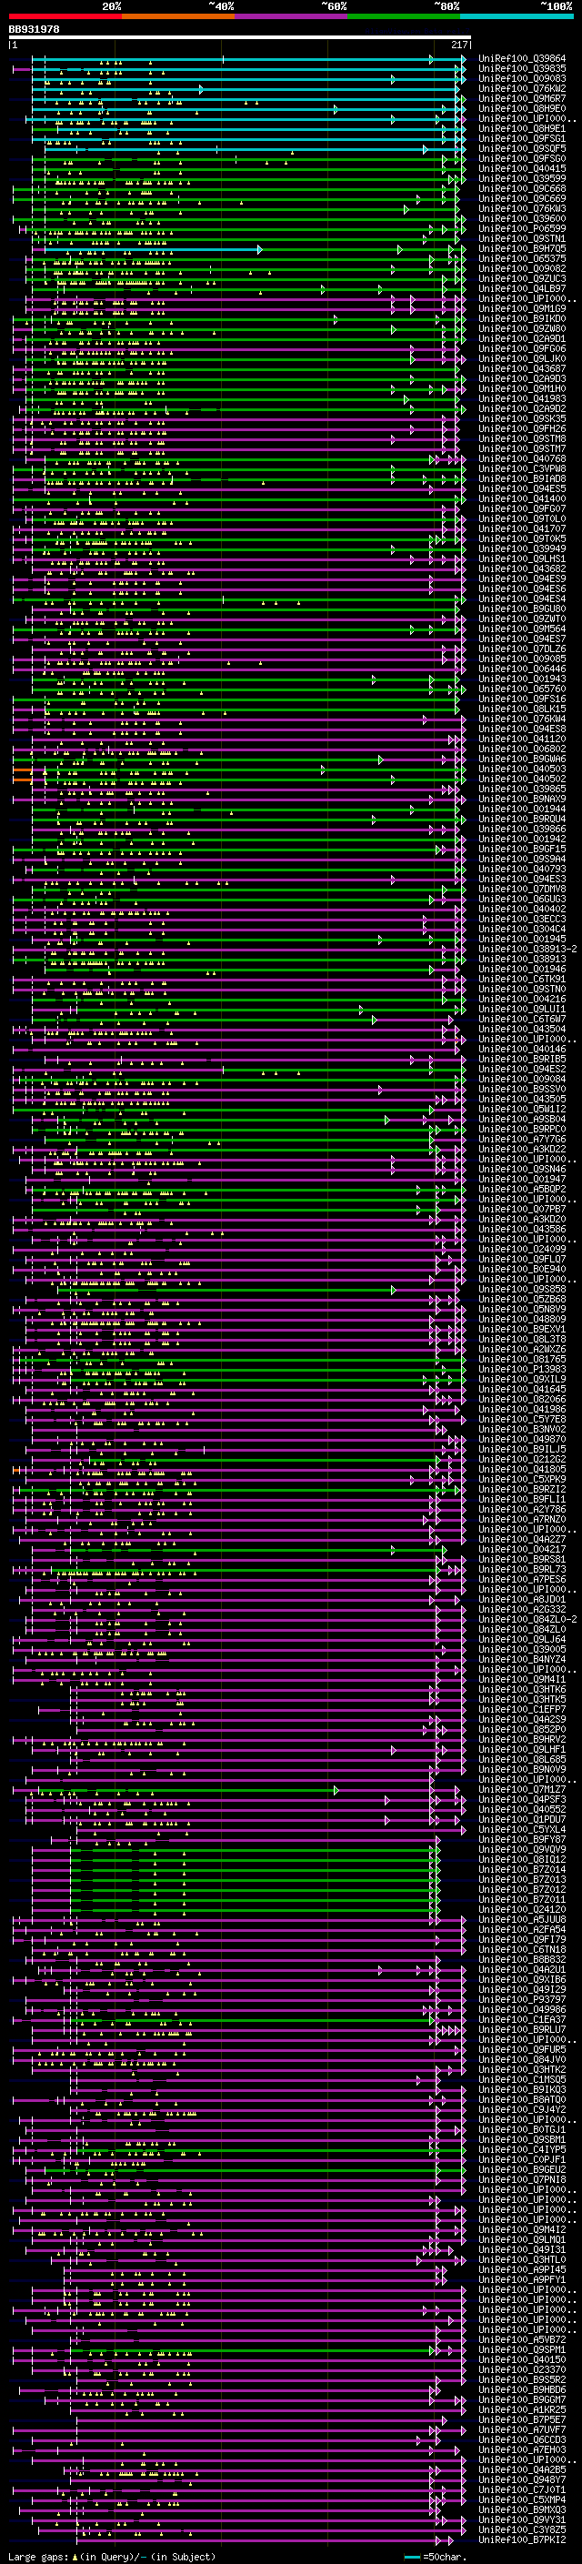
Task: Click the query end position 217
Action: [x=458, y=45]
